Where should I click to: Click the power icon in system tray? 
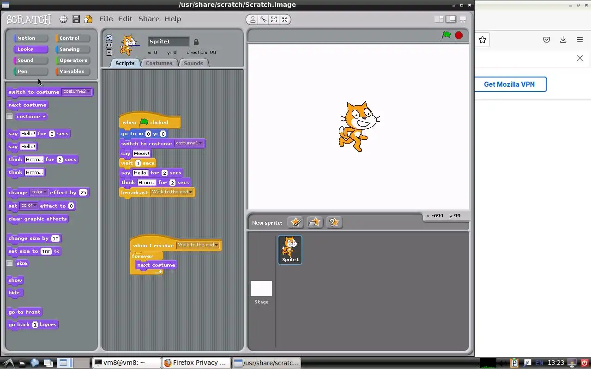tap(584, 363)
